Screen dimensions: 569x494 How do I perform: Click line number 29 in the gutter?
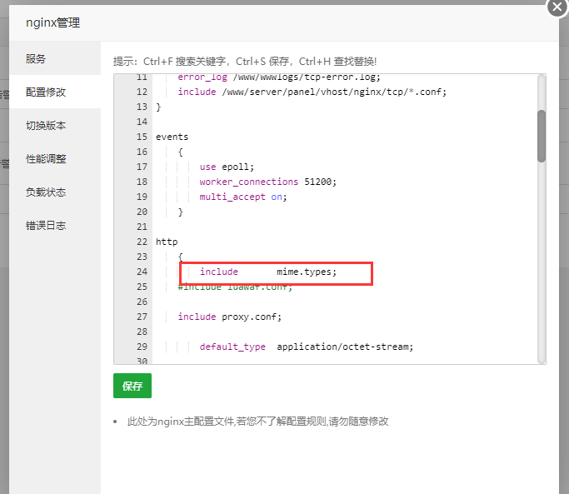pos(142,347)
